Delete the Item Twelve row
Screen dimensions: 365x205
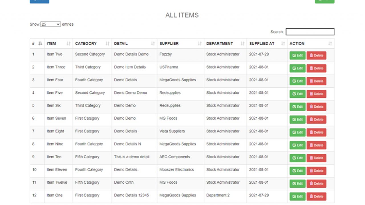click(x=316, y=184)
